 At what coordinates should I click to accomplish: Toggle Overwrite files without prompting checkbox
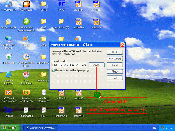(53, 70)
